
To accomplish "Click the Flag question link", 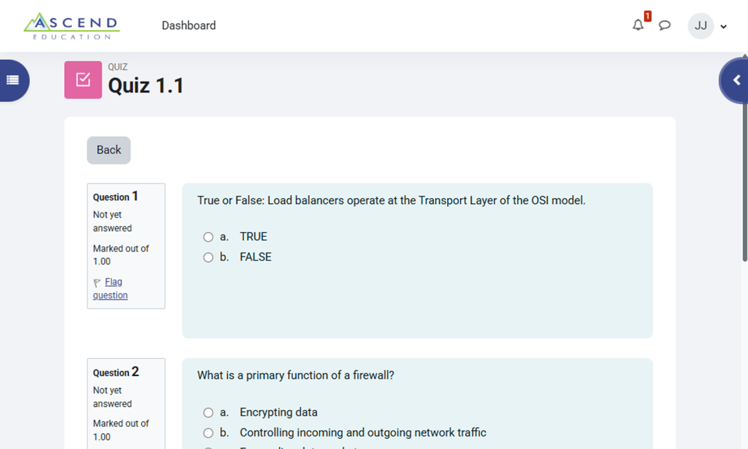I will coord(110,289).
